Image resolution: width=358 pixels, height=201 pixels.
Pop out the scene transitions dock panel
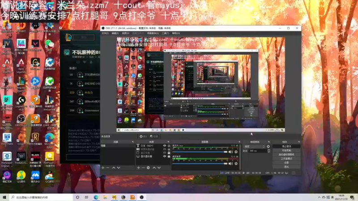(269, 142)
